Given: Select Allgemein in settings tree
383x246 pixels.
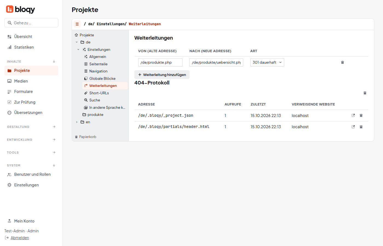Looking at the screenshot, I should point(105,57).
